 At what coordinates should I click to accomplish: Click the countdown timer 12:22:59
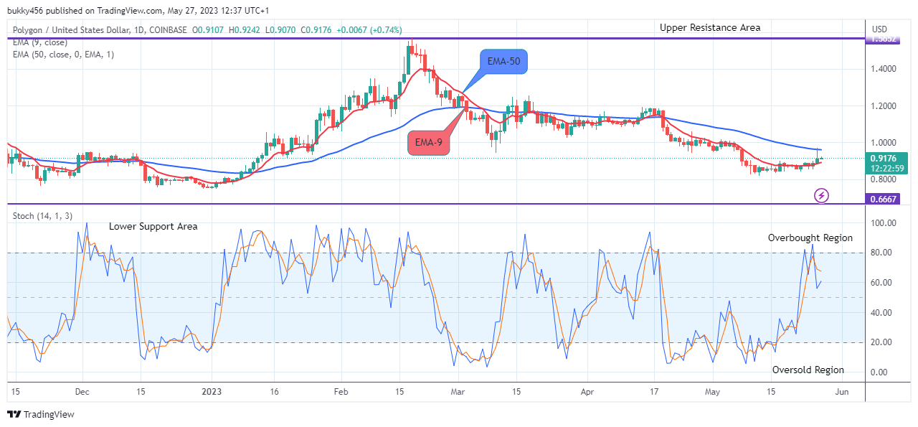click(888, 168)
